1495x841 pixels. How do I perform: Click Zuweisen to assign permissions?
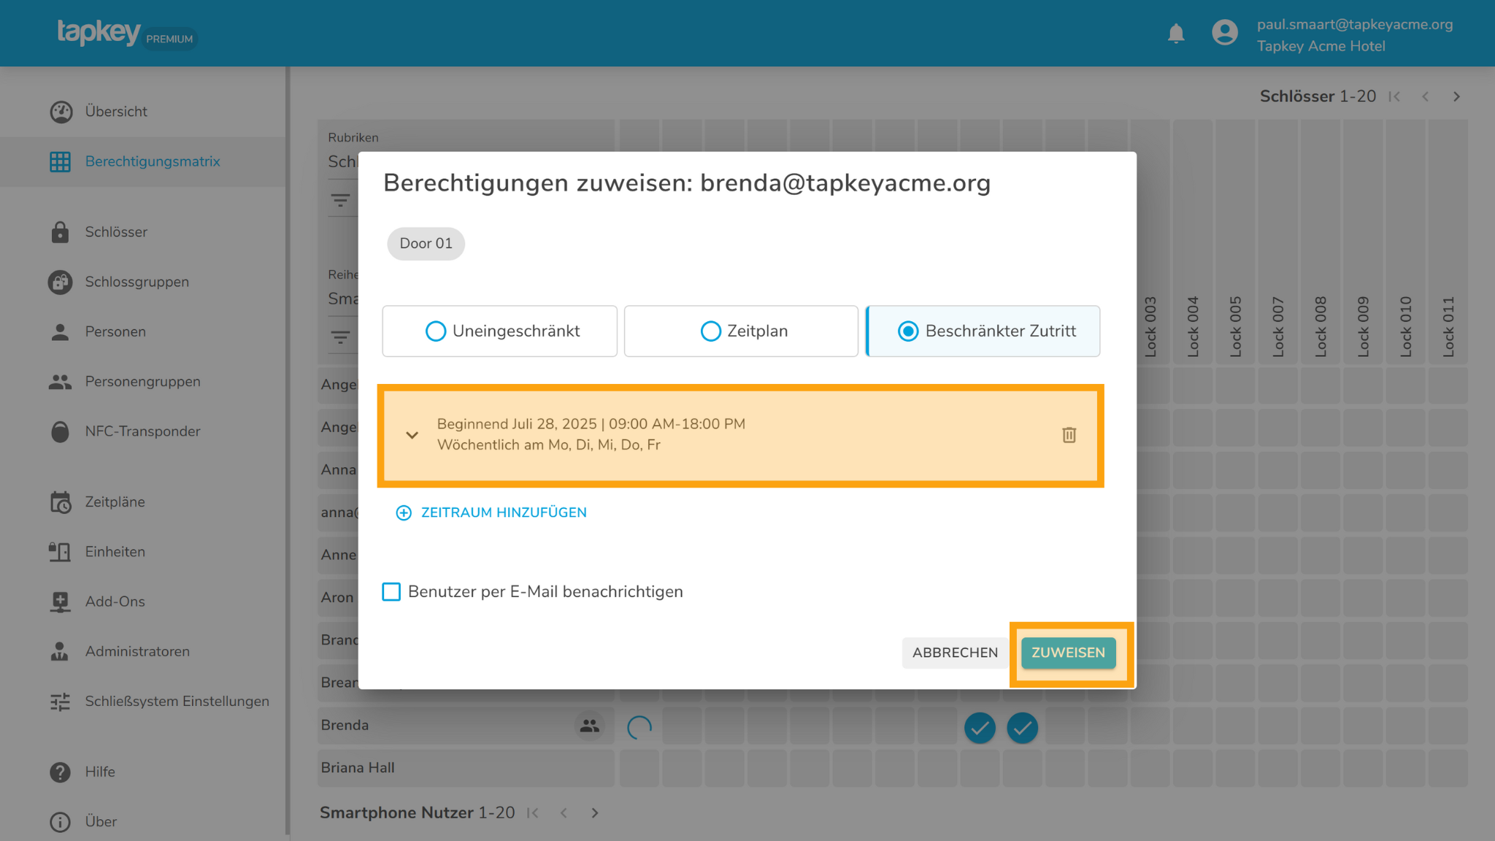(1068, 653)
